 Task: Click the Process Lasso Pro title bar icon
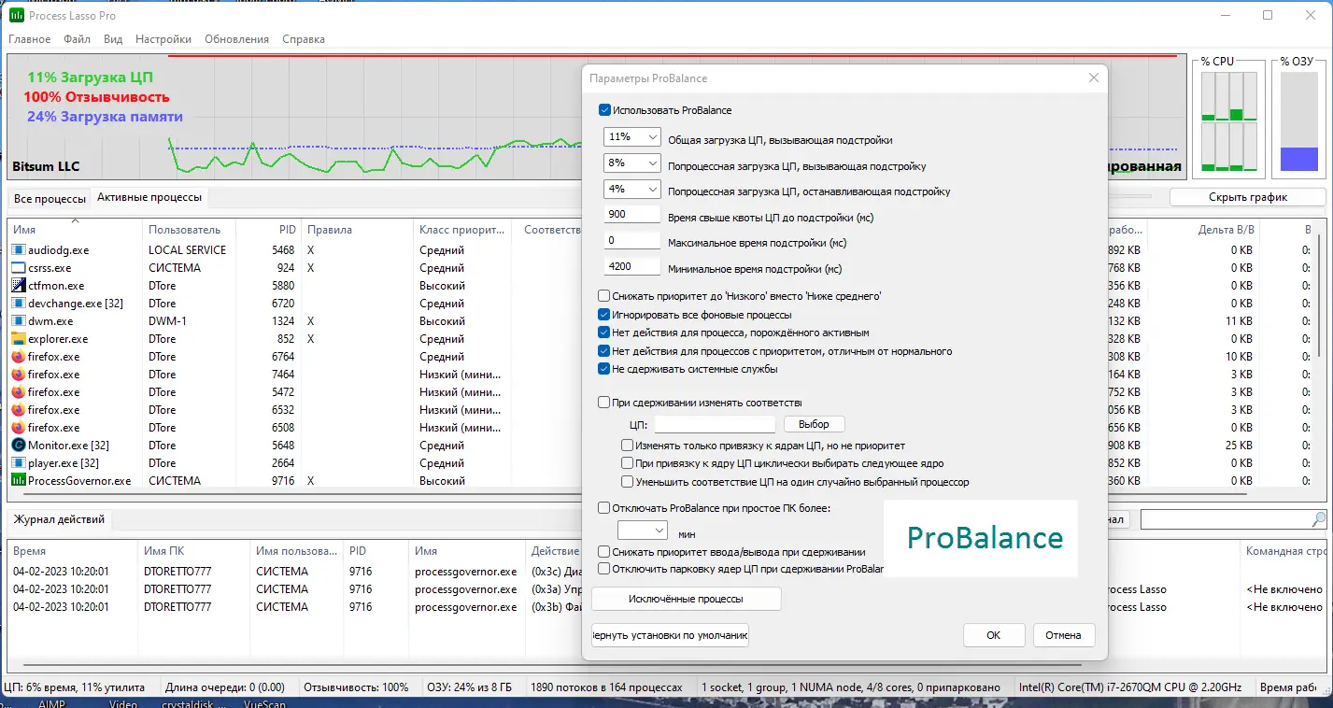coord(17,16)
